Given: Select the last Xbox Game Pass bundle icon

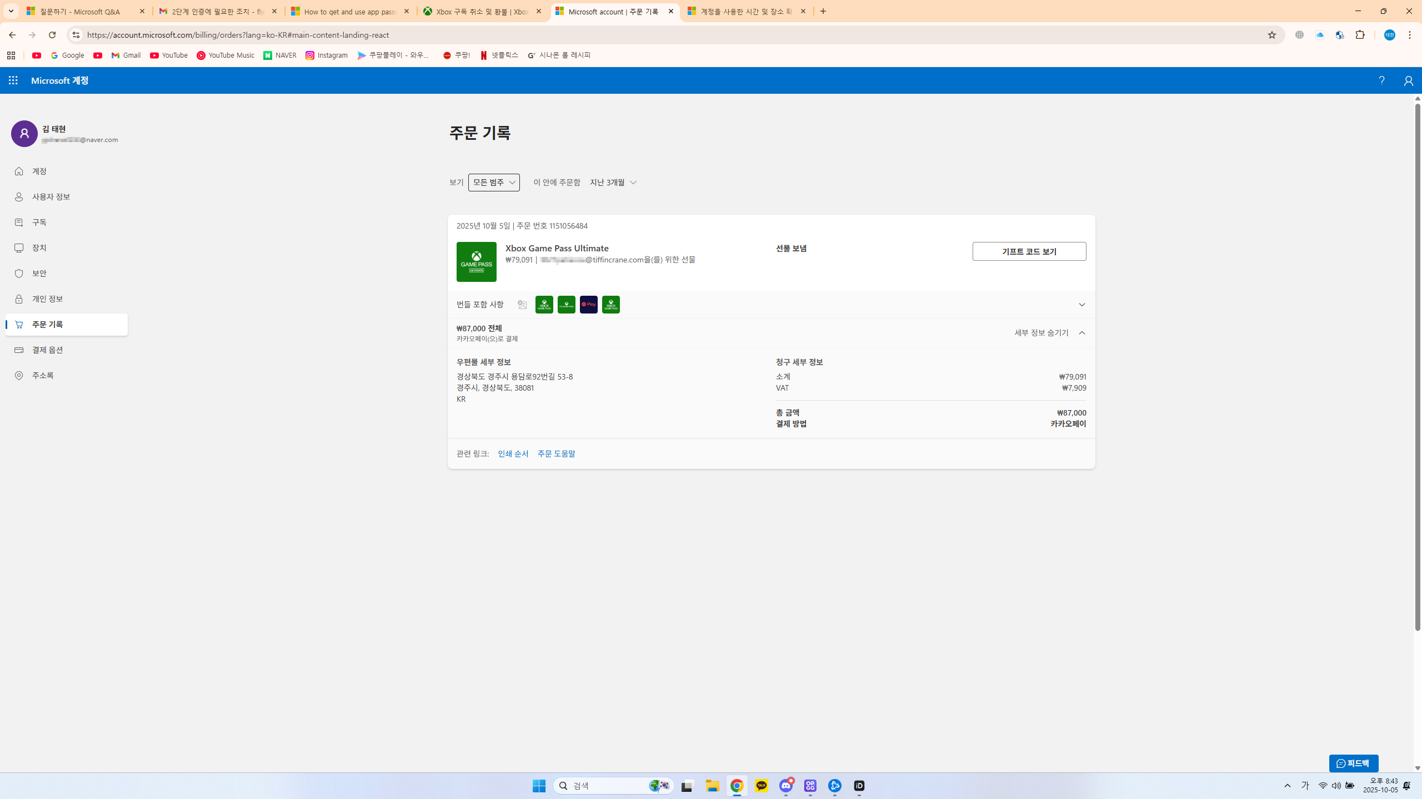Looking at the screenshot, I should 611,305.
